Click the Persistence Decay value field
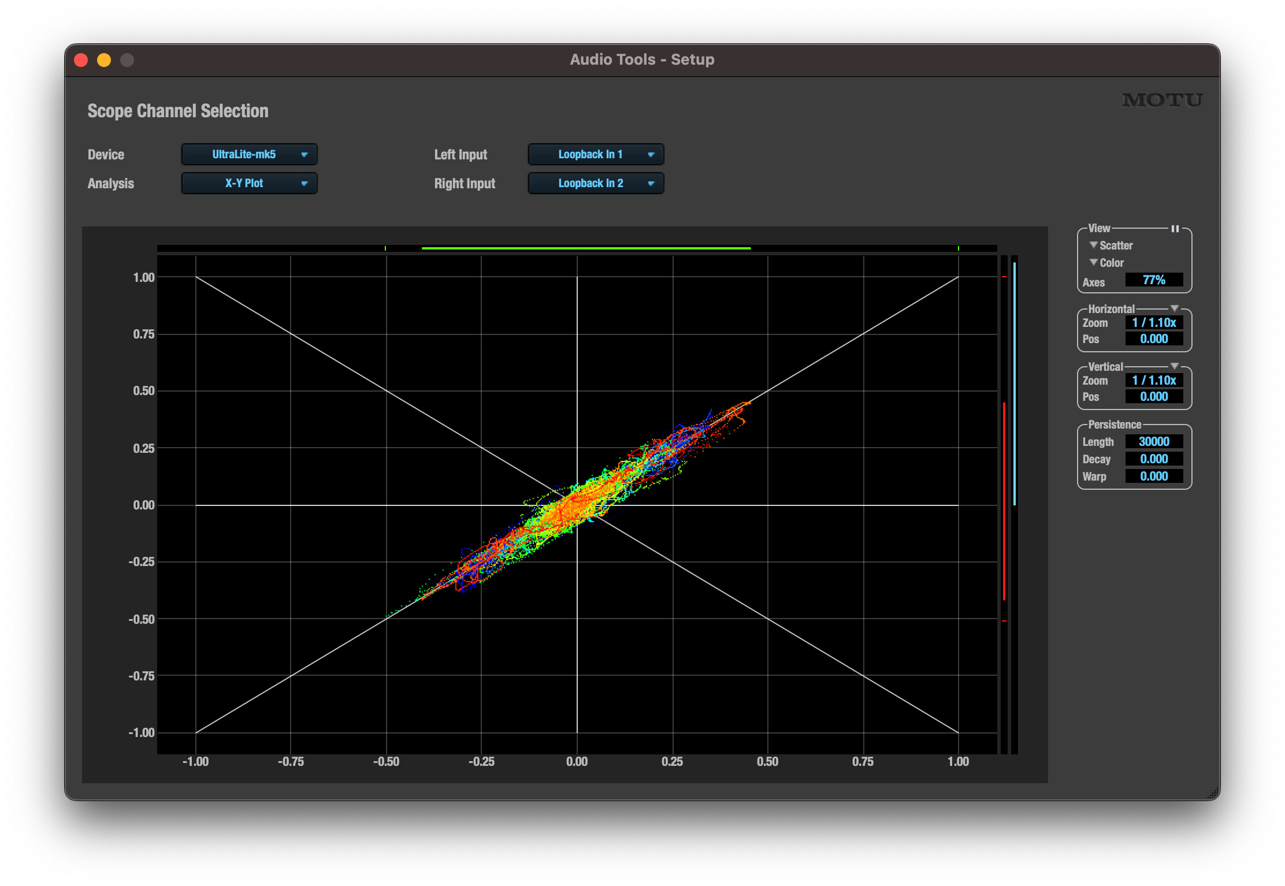This screenshot has height=886, width=1285. tap(1153, 459)
